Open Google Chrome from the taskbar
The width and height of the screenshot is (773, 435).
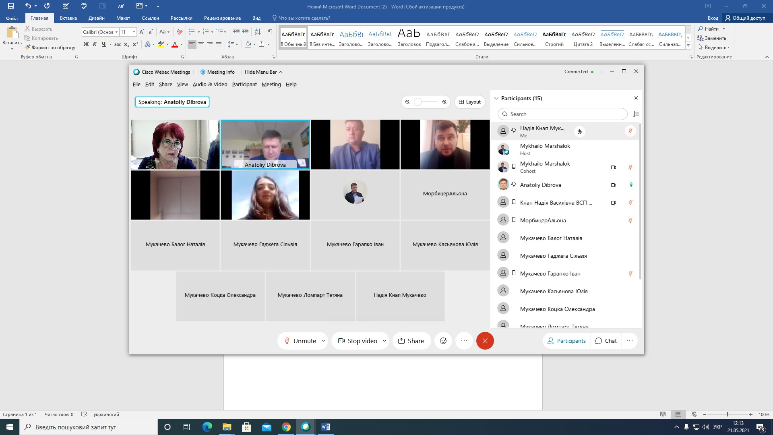[x=286, y=427]
